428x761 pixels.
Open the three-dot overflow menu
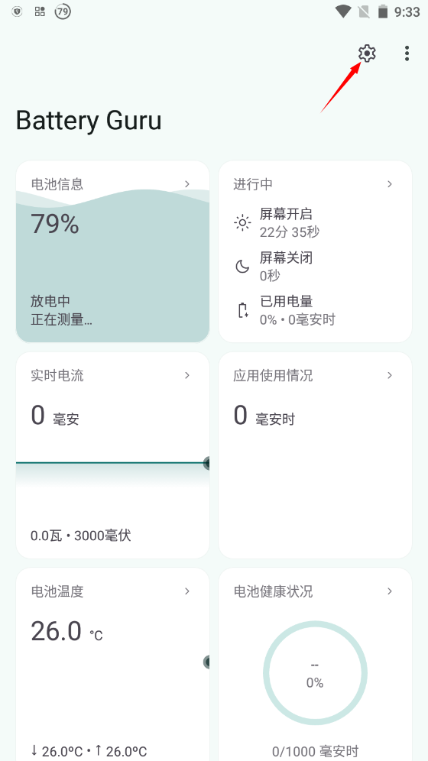407,53
